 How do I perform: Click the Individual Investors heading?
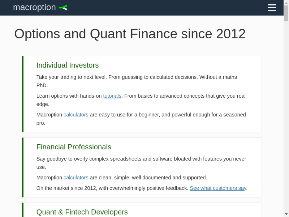tap(68, 65)
